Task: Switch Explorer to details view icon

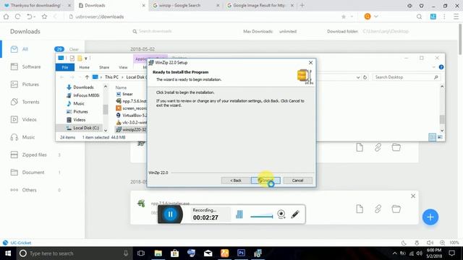Action: (x=432, y=137)
